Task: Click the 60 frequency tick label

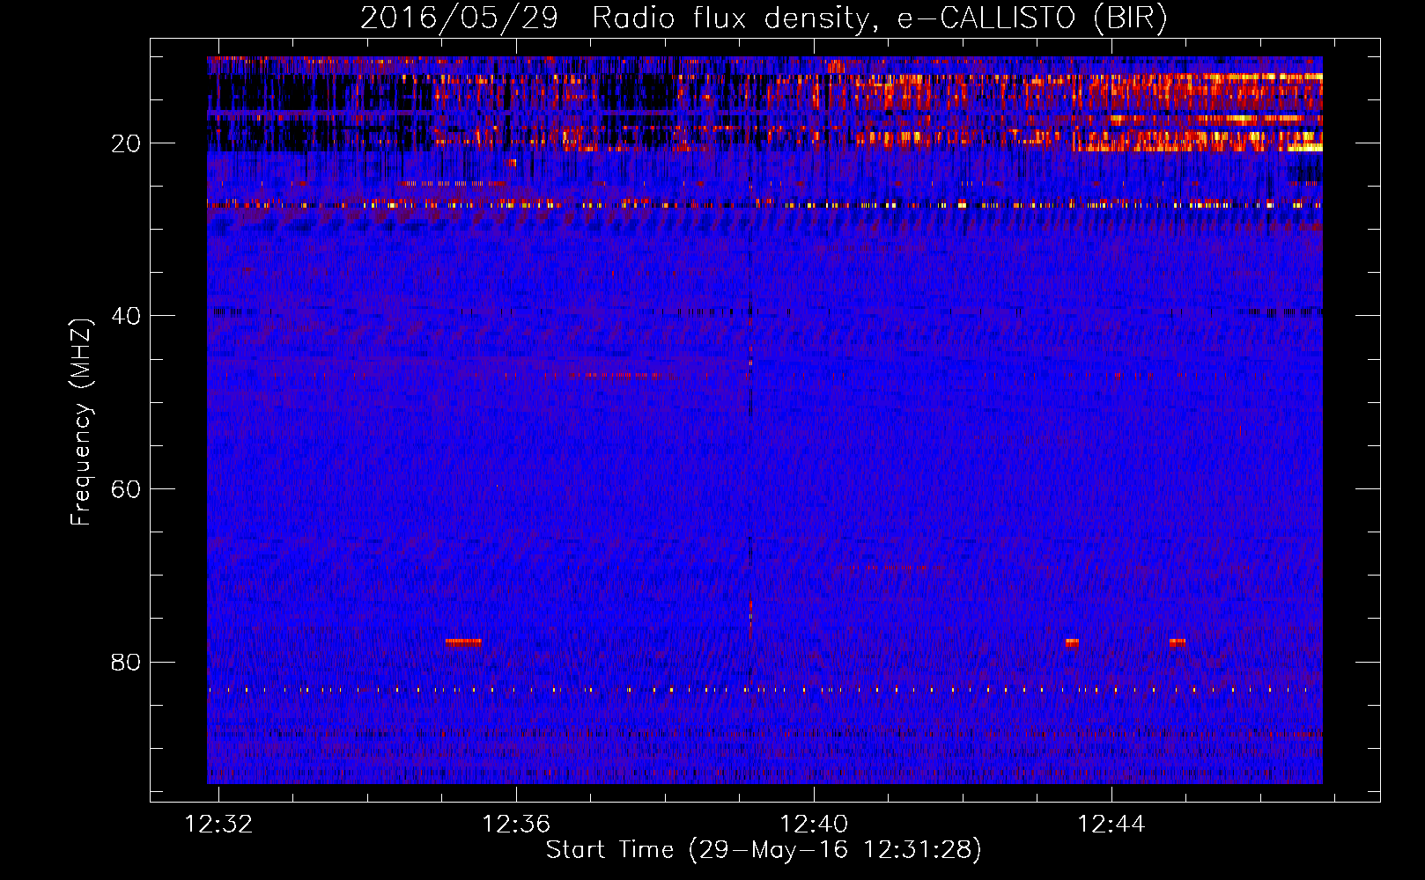Action: click(127, 489)
